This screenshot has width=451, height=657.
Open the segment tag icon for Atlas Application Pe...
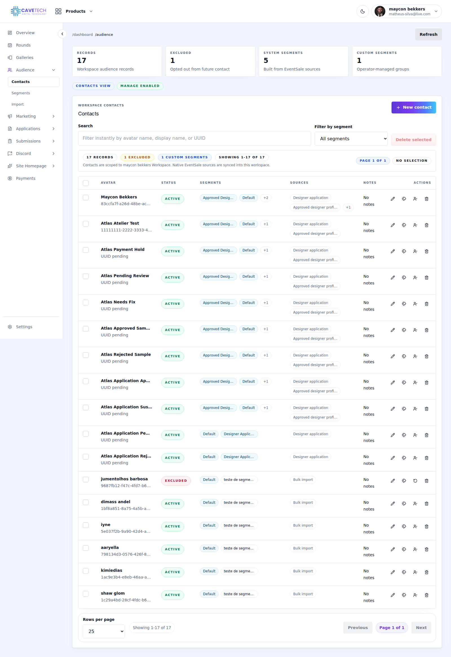tap(404, 435)
